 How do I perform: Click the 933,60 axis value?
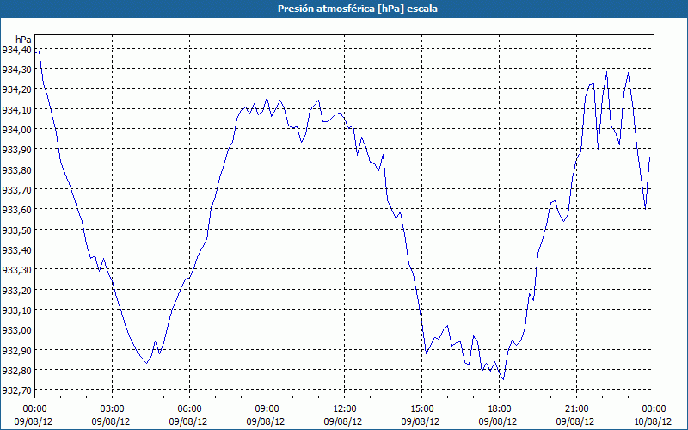click(x=16, y=209)
